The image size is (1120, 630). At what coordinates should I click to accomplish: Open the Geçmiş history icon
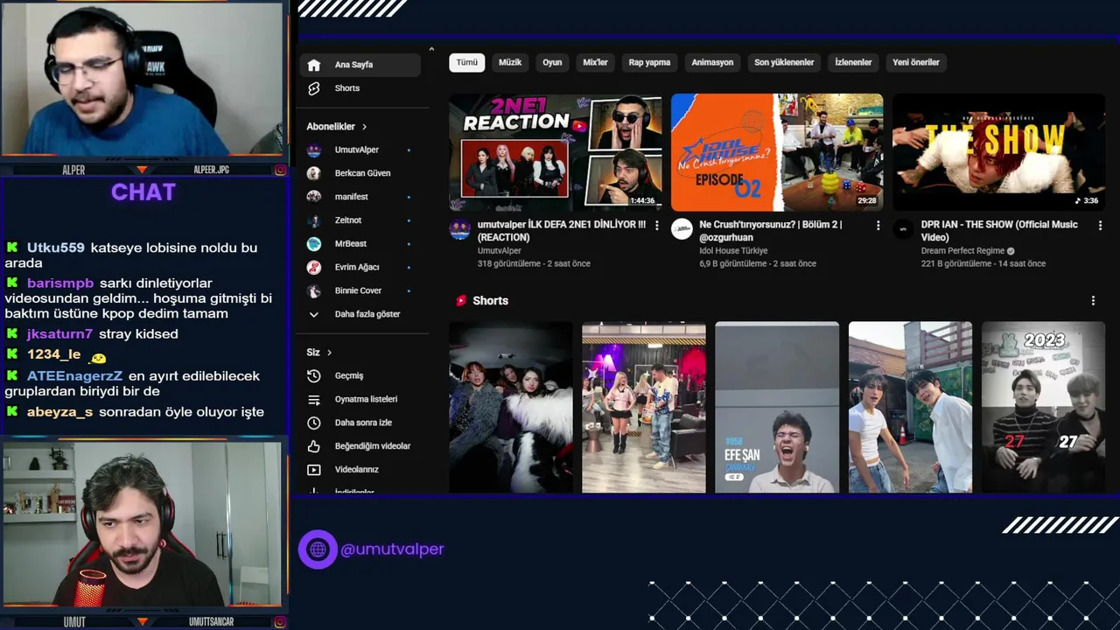(x=314, y=376)
